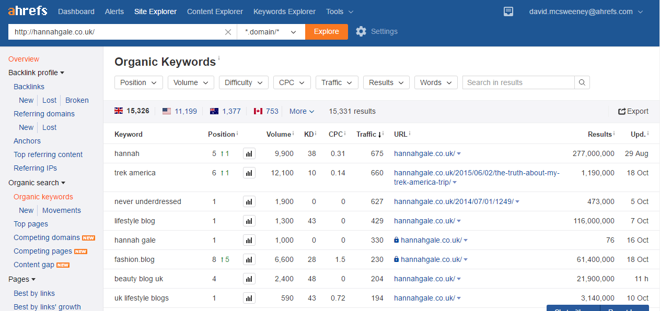Click info icon beside Volume header

293,134
